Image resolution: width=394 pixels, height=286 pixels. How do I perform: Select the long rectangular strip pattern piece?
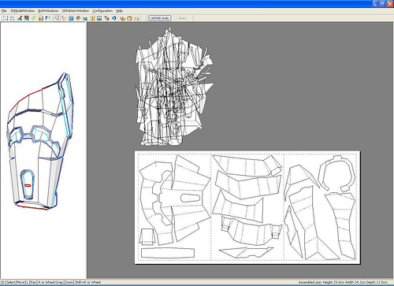pyautogui.click(x=168, y=253)
